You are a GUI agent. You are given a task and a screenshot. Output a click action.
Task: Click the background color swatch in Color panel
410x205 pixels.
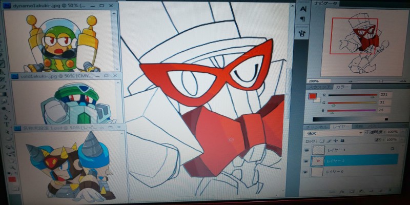317,100
